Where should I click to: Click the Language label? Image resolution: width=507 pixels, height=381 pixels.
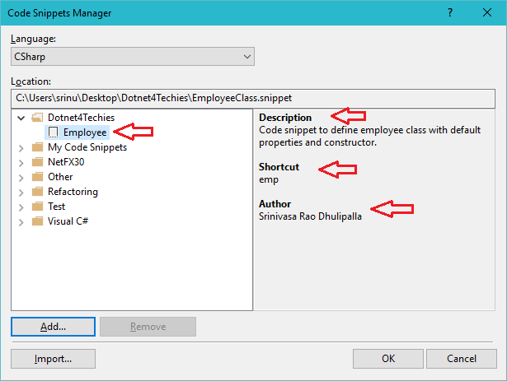click(33, 39)
